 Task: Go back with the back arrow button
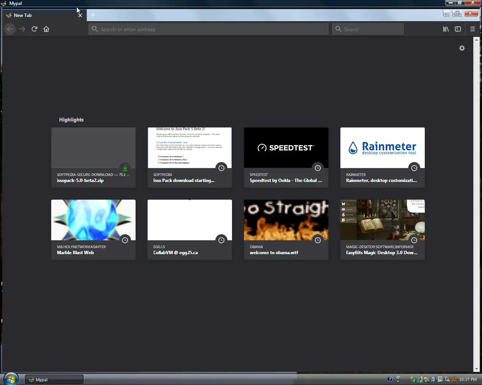pos(10,29)
